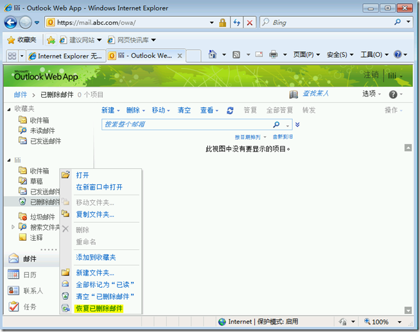Select 打开 from the context menu

[82, 175]
